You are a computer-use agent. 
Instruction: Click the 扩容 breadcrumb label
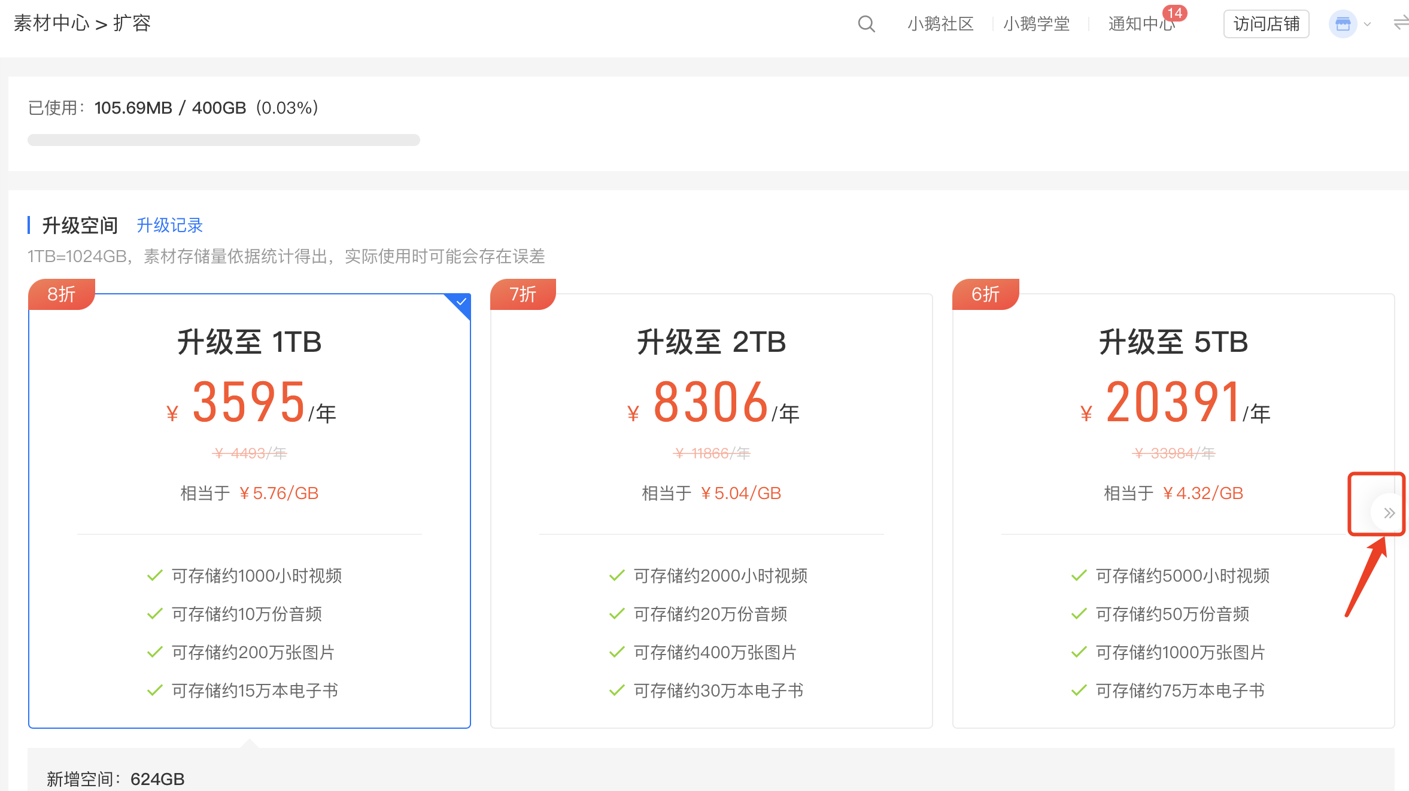(132, 23)
